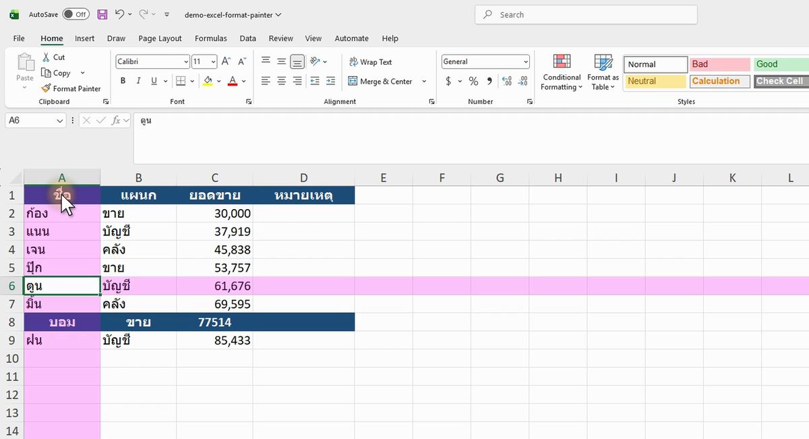Apply Comma Style format
809x439 pixels.
[x=489, y=81]
